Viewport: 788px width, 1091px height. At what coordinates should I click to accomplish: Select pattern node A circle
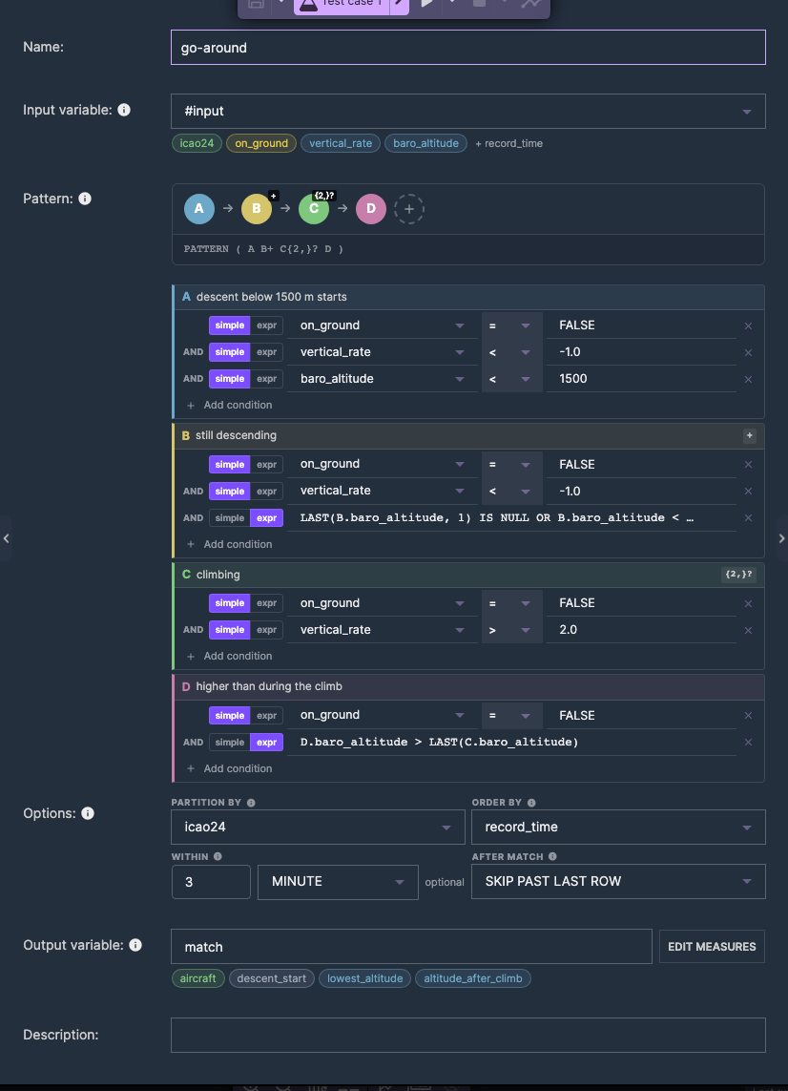(x=199, y=209)
